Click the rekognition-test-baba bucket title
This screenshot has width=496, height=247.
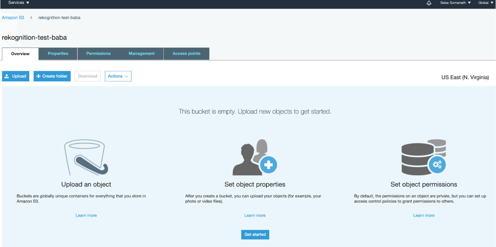[x=34, y=38]
